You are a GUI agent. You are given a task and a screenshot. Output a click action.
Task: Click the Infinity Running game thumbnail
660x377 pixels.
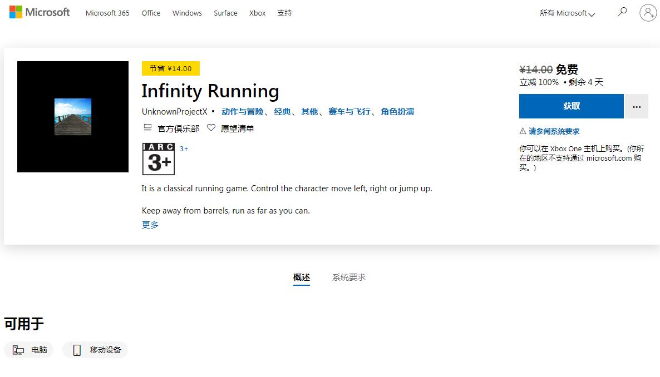[73, 117]
